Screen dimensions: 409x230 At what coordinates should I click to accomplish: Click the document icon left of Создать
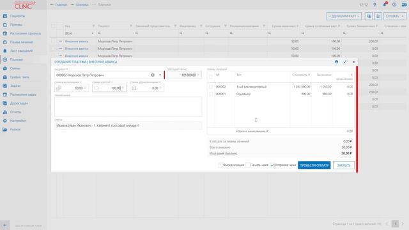coord(378,16)
